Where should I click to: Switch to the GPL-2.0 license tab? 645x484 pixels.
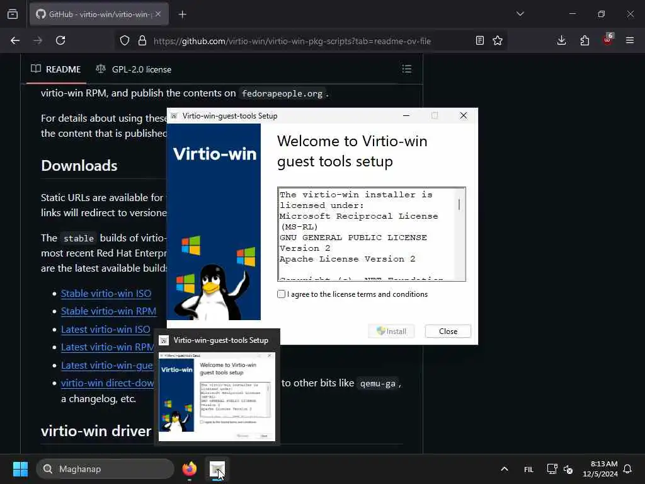134,69
